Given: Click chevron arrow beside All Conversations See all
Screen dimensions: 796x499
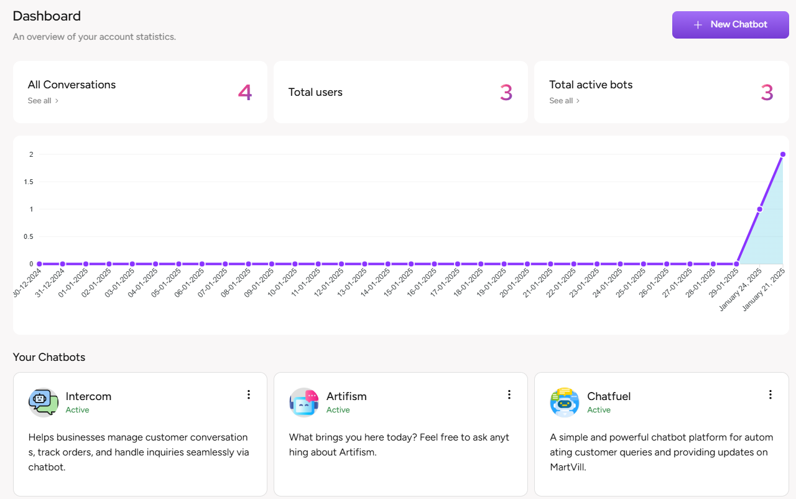Looking at the screenshot, I should click(x=57, y=101).
